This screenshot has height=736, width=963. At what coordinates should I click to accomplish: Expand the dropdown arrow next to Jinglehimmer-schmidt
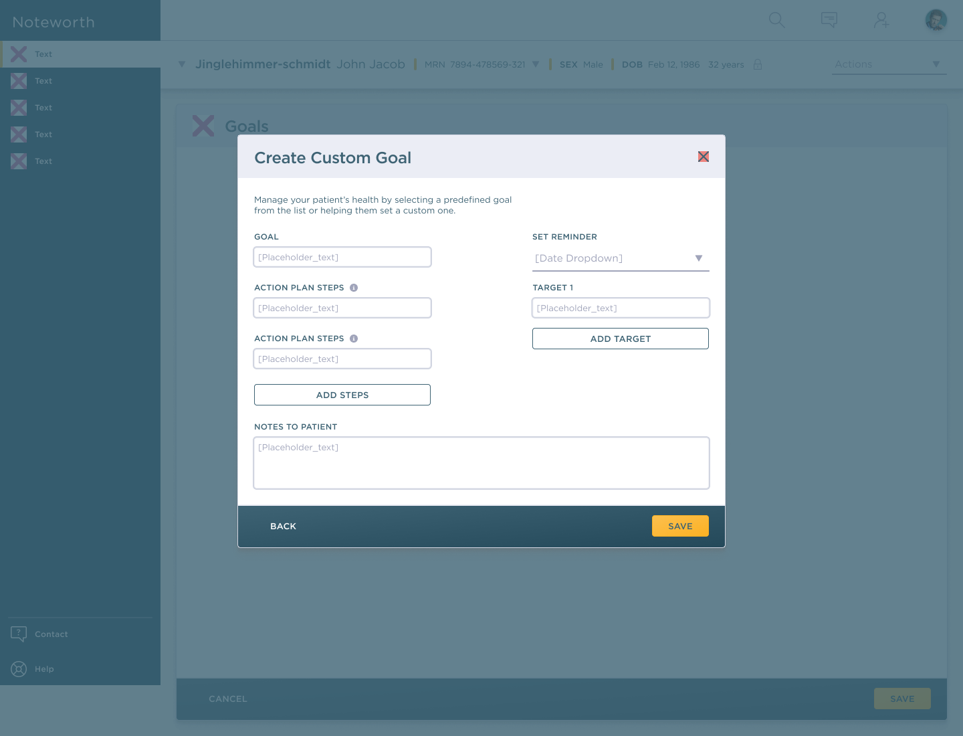[182, 64]
